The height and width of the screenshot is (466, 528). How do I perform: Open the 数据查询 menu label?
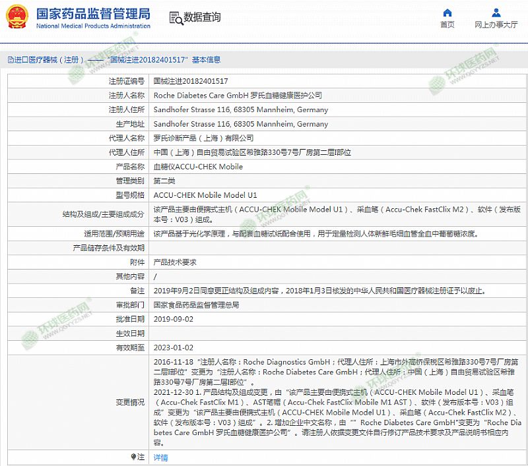202,18
